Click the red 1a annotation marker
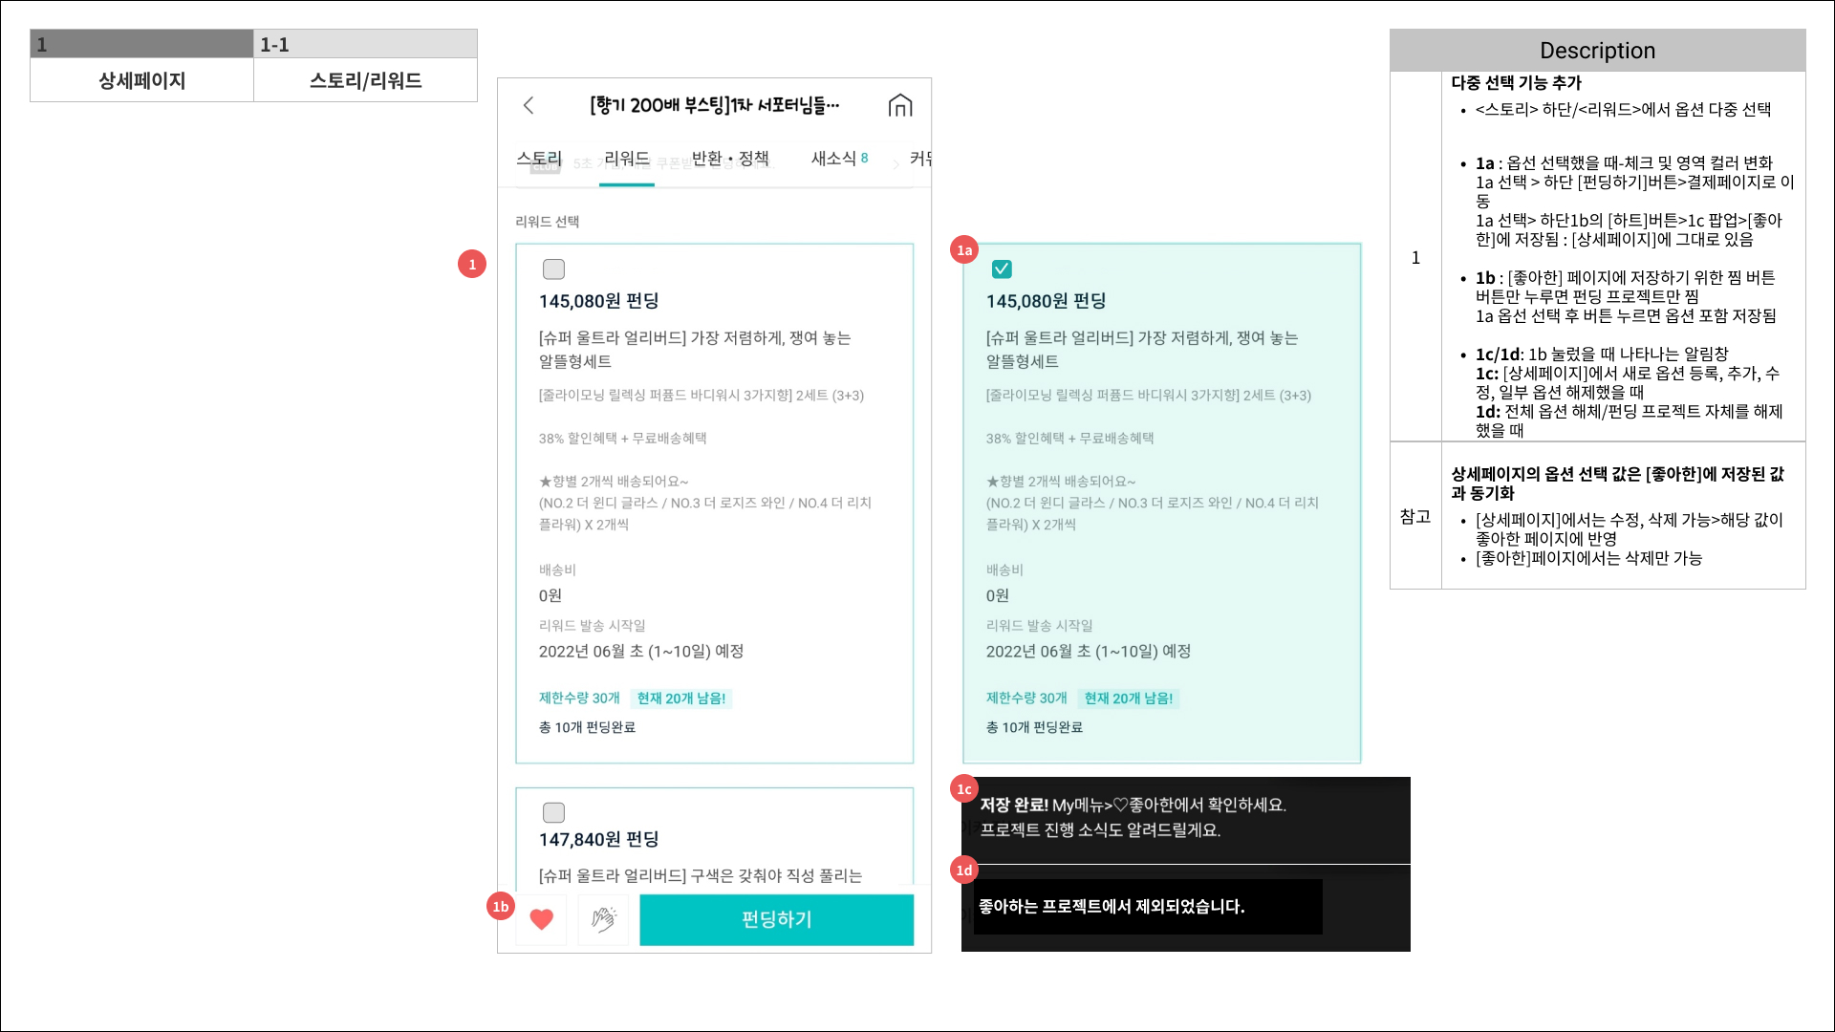The width and height of the screenshot is (1835, 1032). click(x=964, y=250)
